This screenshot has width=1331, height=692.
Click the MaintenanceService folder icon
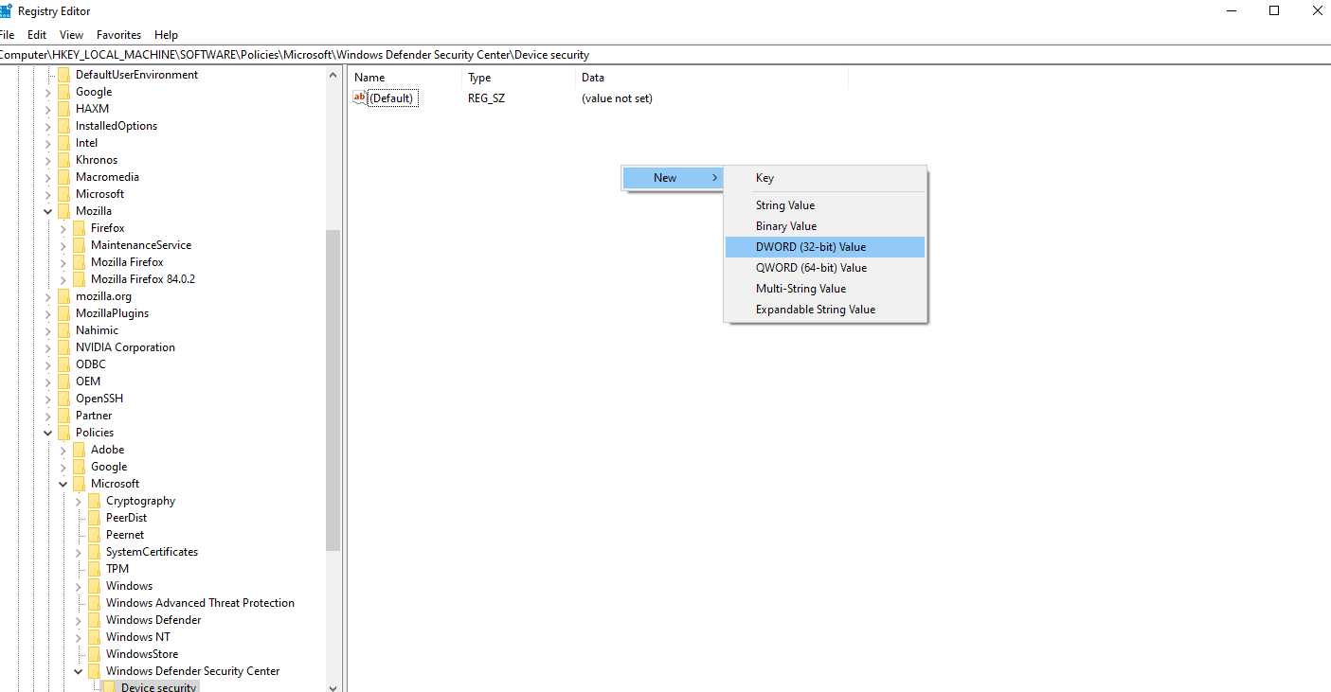(79, 245)
